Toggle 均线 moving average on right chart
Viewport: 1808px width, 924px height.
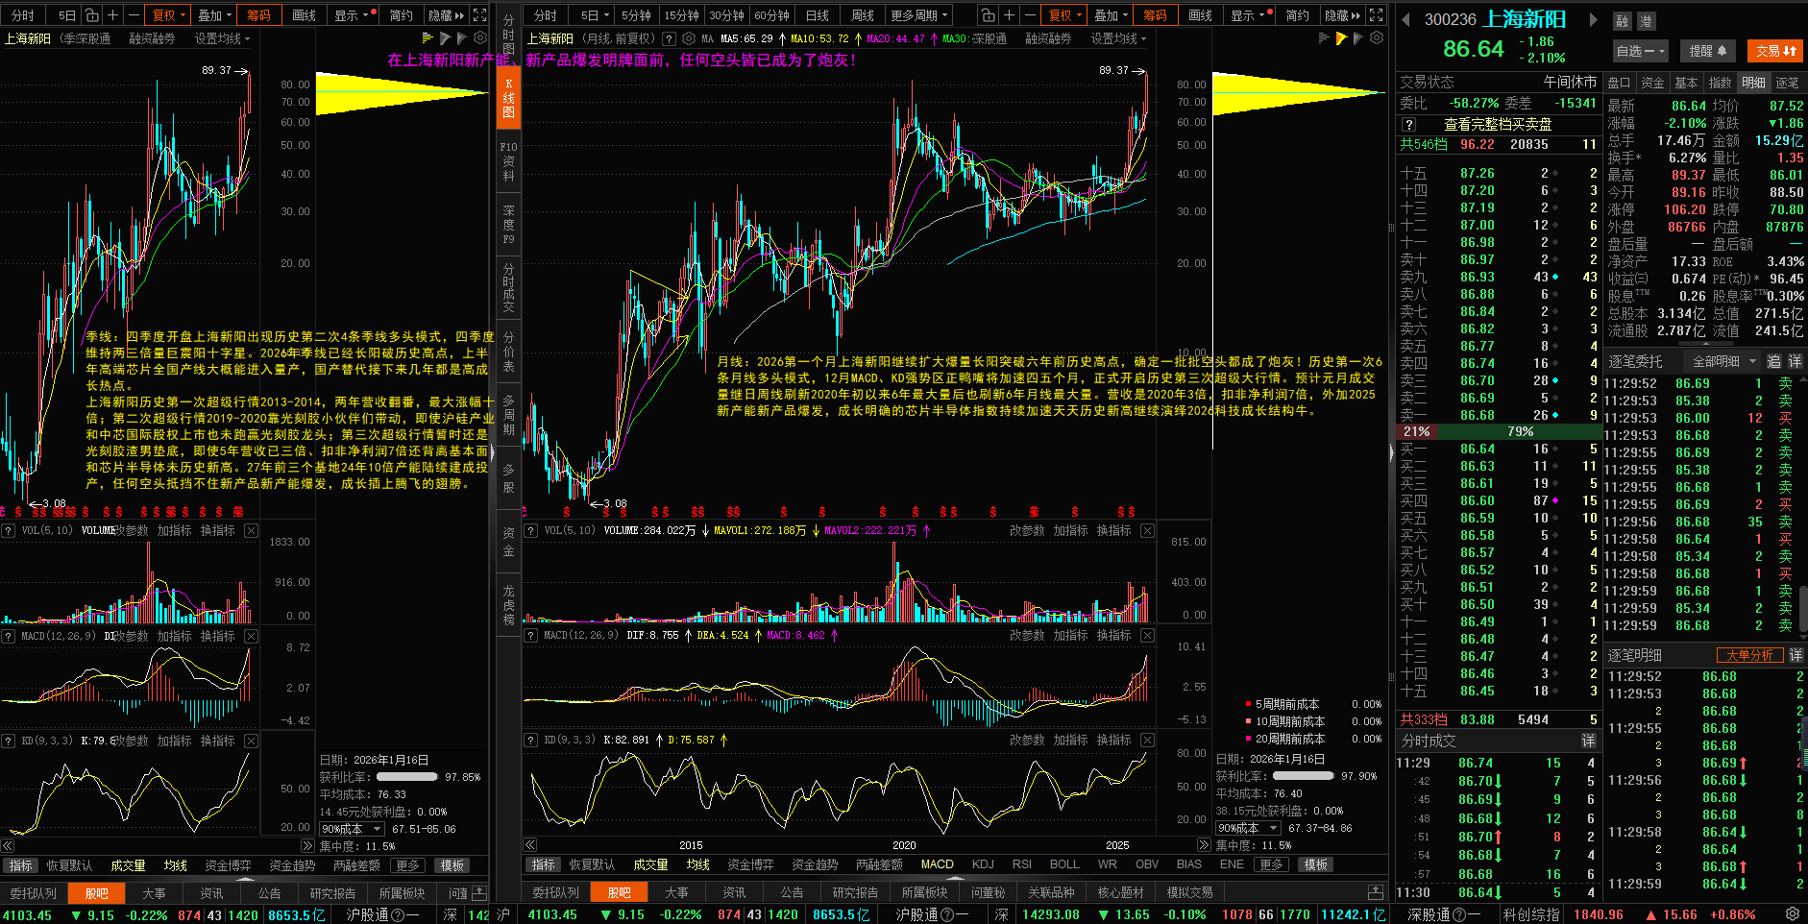698,864
